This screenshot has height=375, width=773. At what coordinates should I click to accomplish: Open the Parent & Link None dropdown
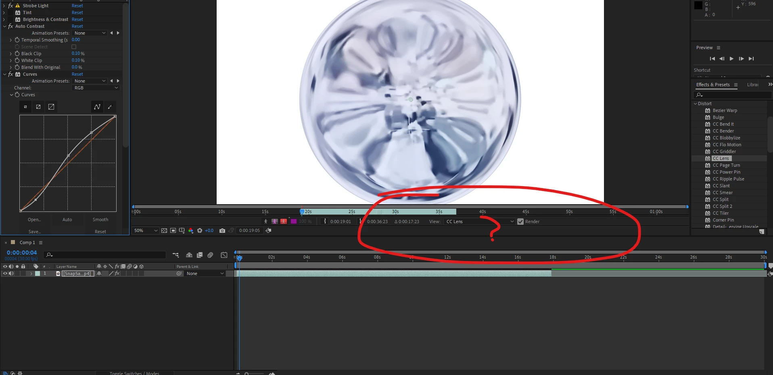coord(205,273)
